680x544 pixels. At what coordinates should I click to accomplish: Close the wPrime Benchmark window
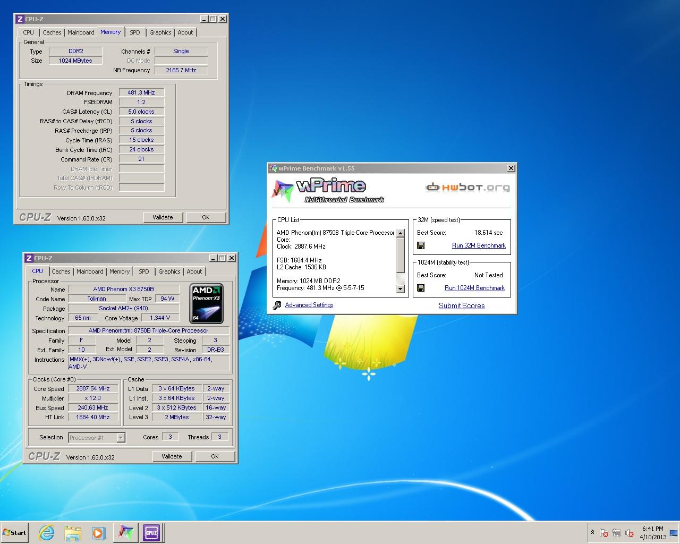click(x=511, y=168)
